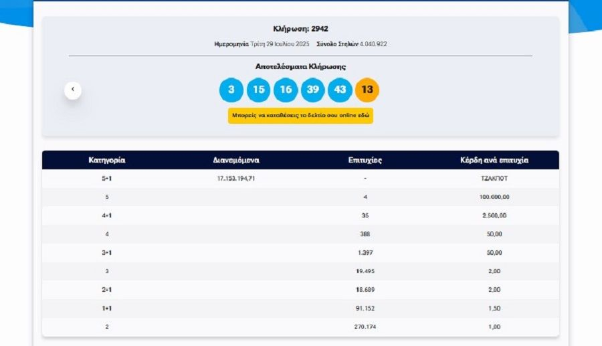Click the Διανεμόμενα column header

[x=236, y=161]
